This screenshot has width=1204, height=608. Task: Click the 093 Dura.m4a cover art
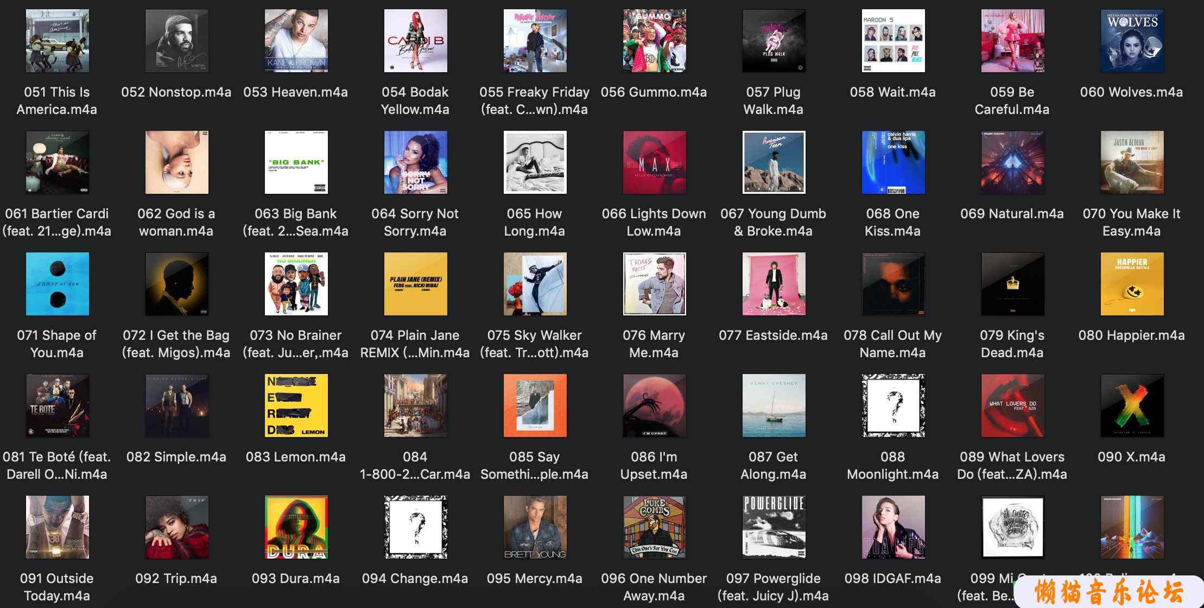click(296, 527)
